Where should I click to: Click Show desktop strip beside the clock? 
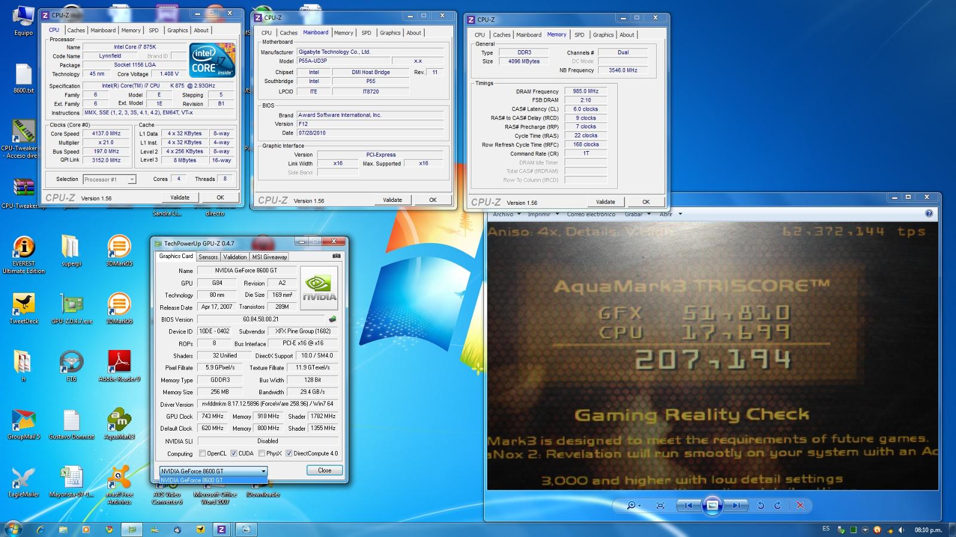coord(952,529)
